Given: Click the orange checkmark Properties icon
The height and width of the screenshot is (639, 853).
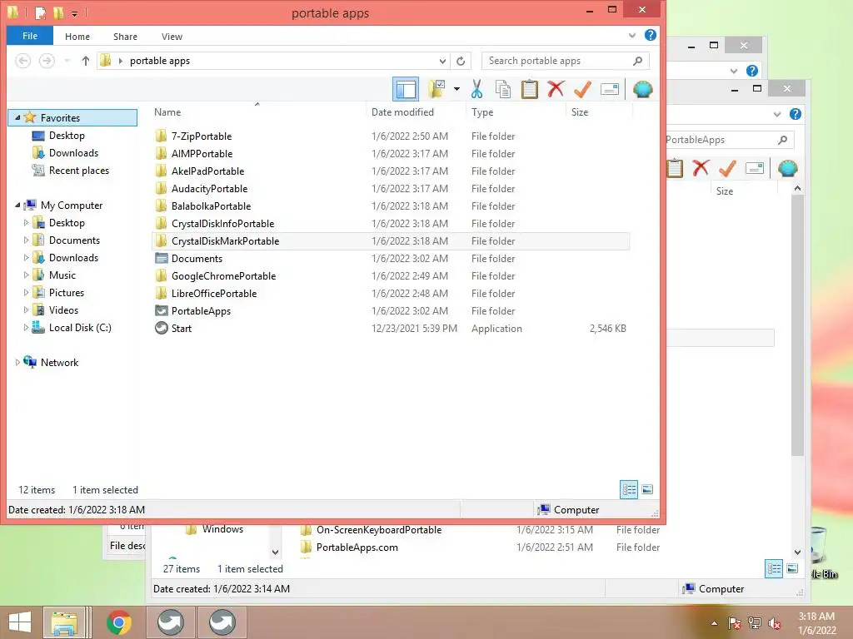Looking at the screenshot, I should coord(582,89).
